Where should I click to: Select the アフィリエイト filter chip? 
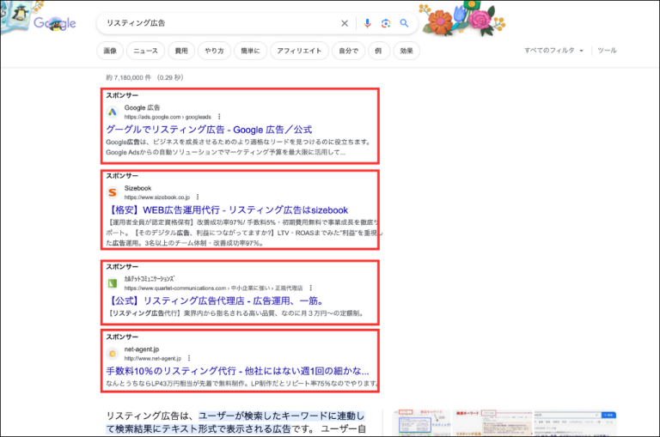click(299, 51)
